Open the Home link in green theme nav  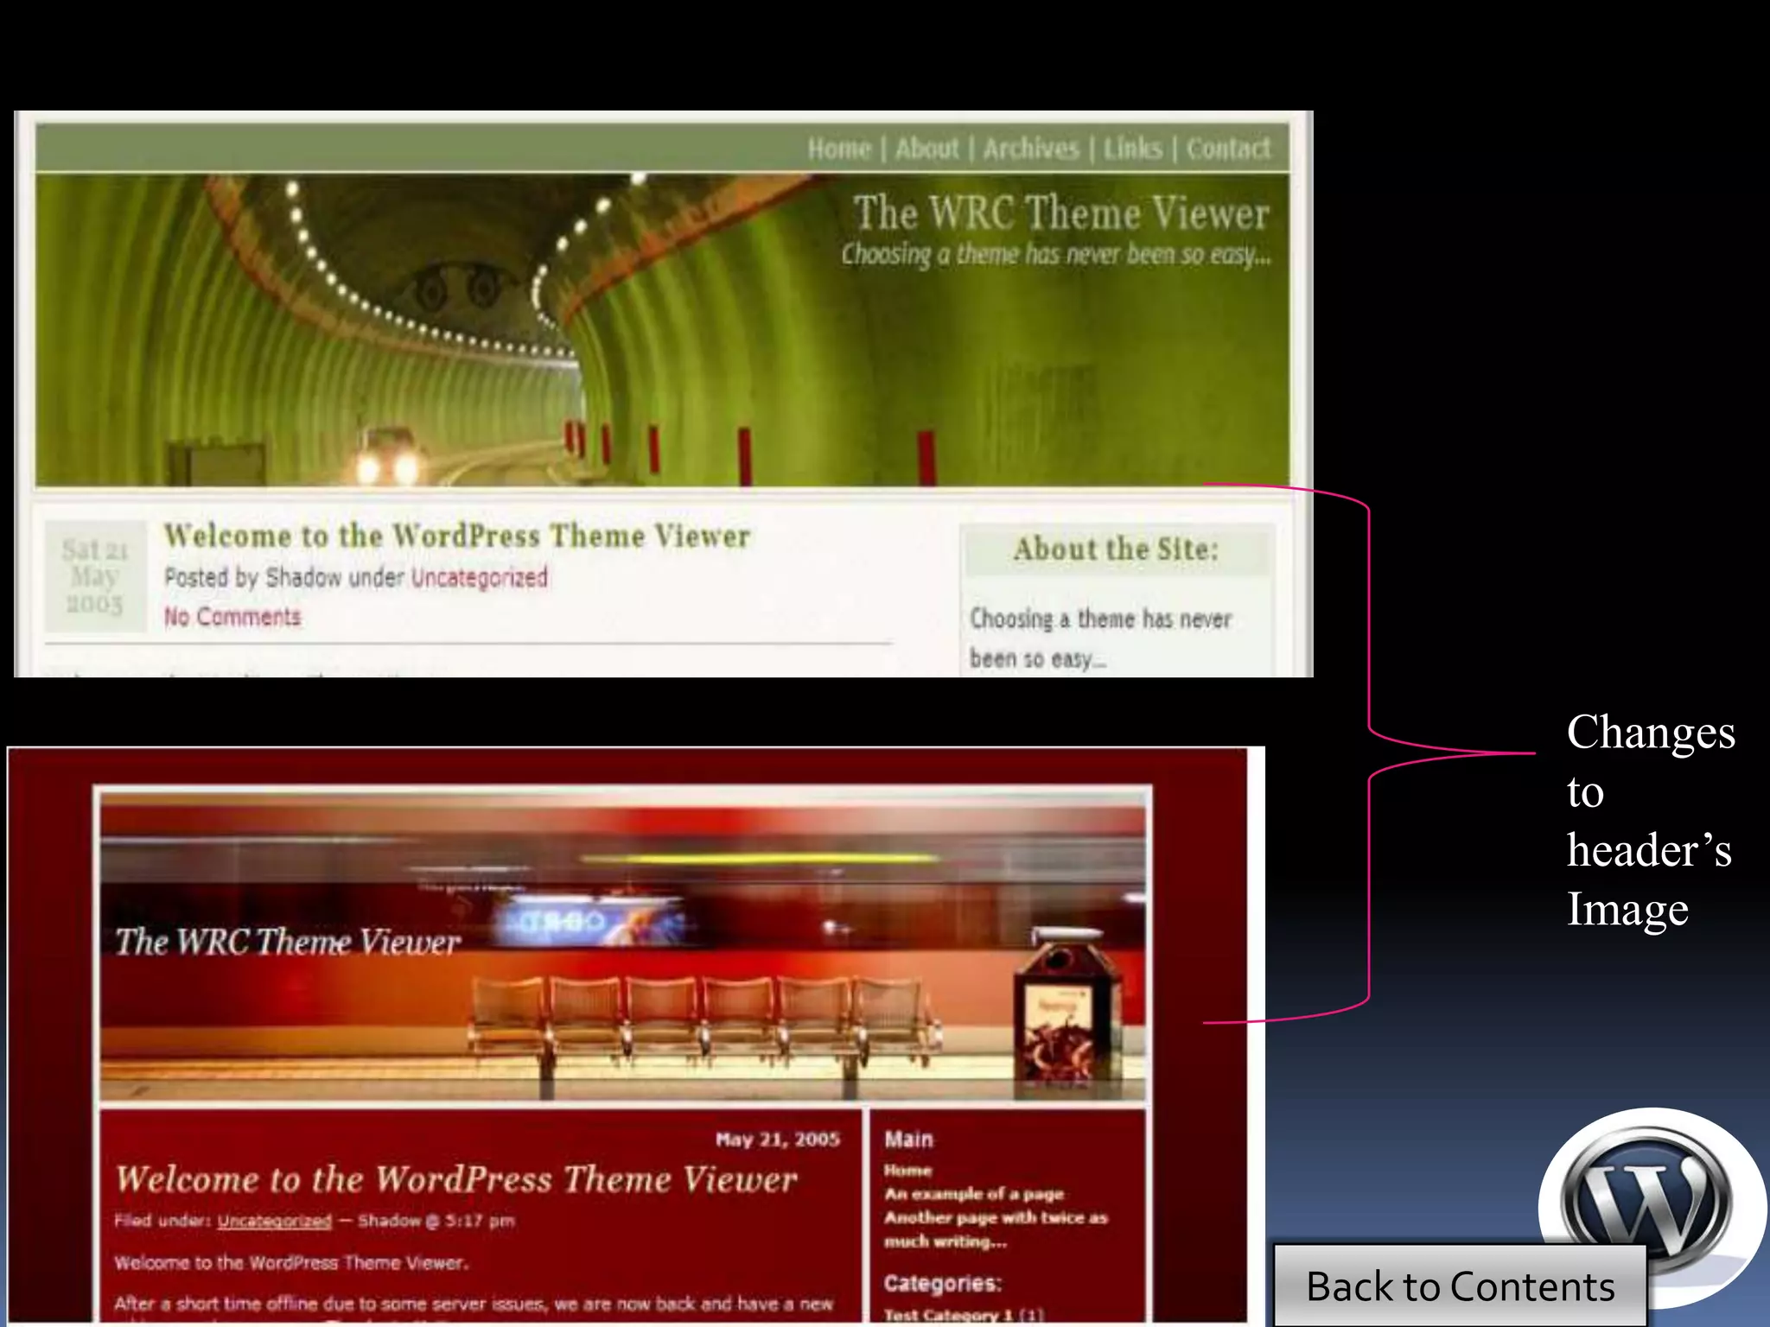[x=839, y=149]
